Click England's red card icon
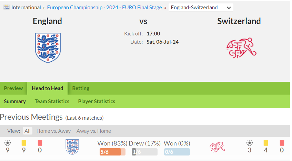 (40, 143)
